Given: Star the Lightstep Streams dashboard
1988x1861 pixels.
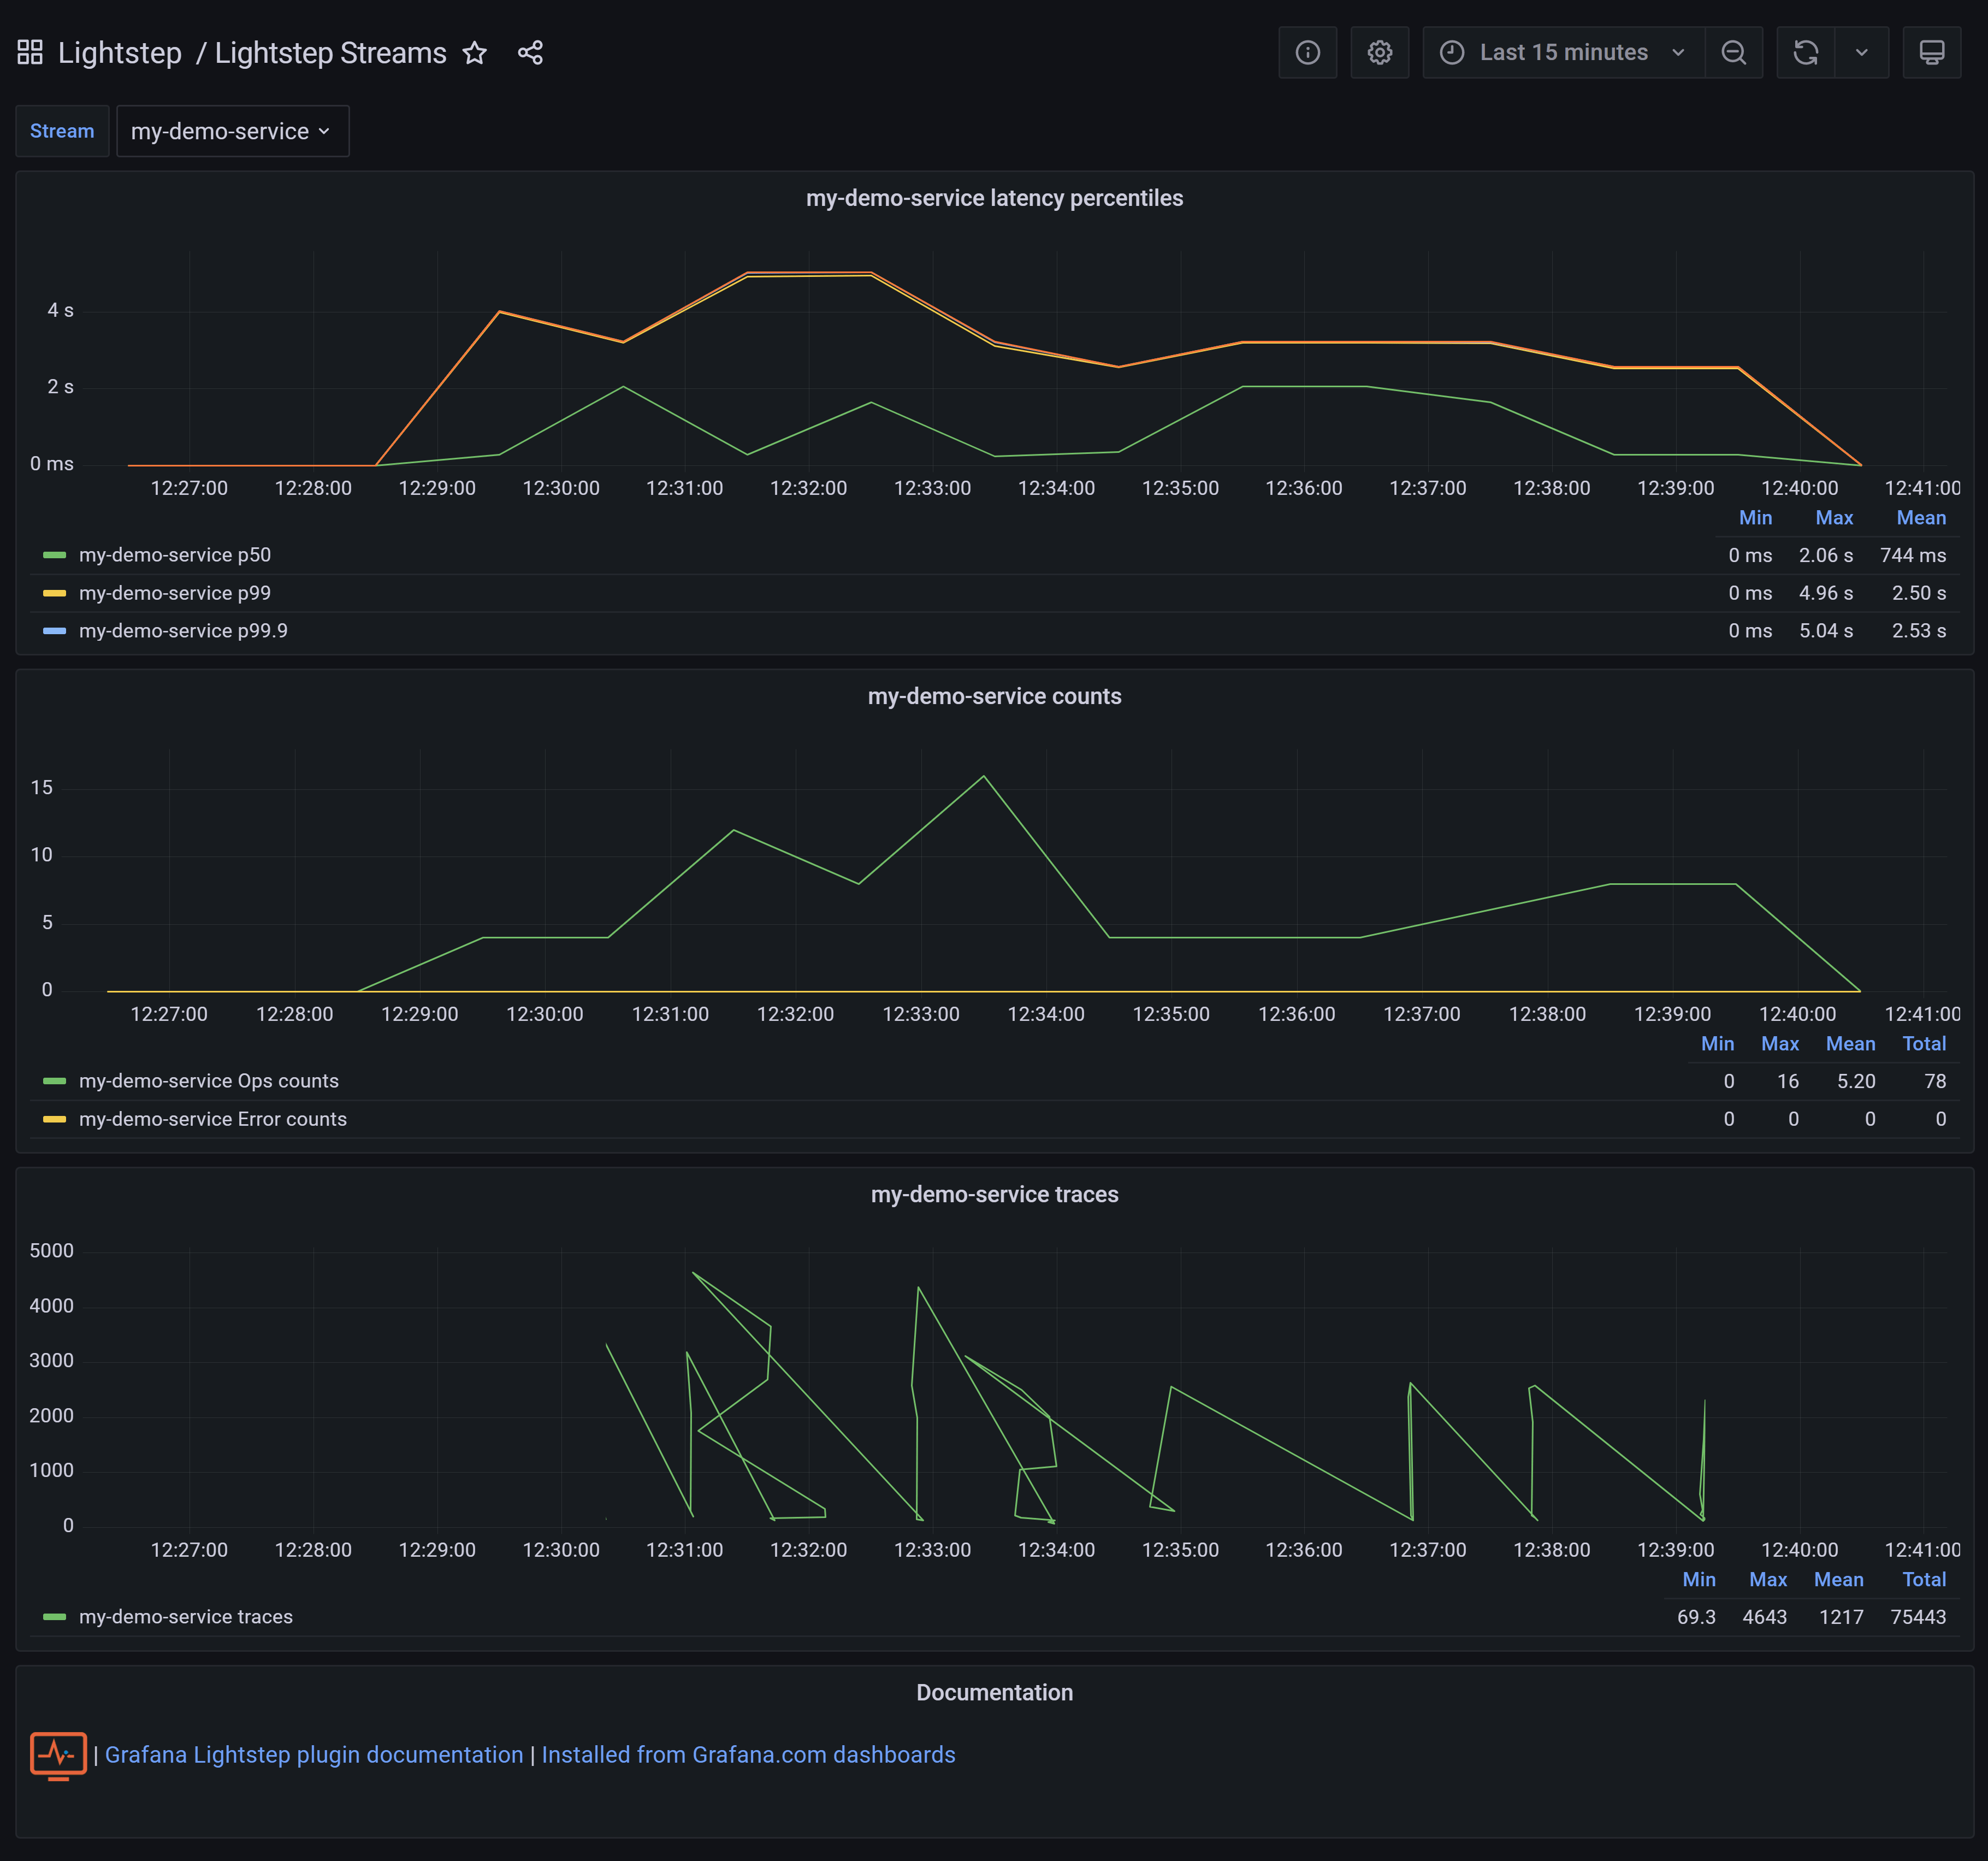Looking at the screenshot, I should tap(475, 53).
